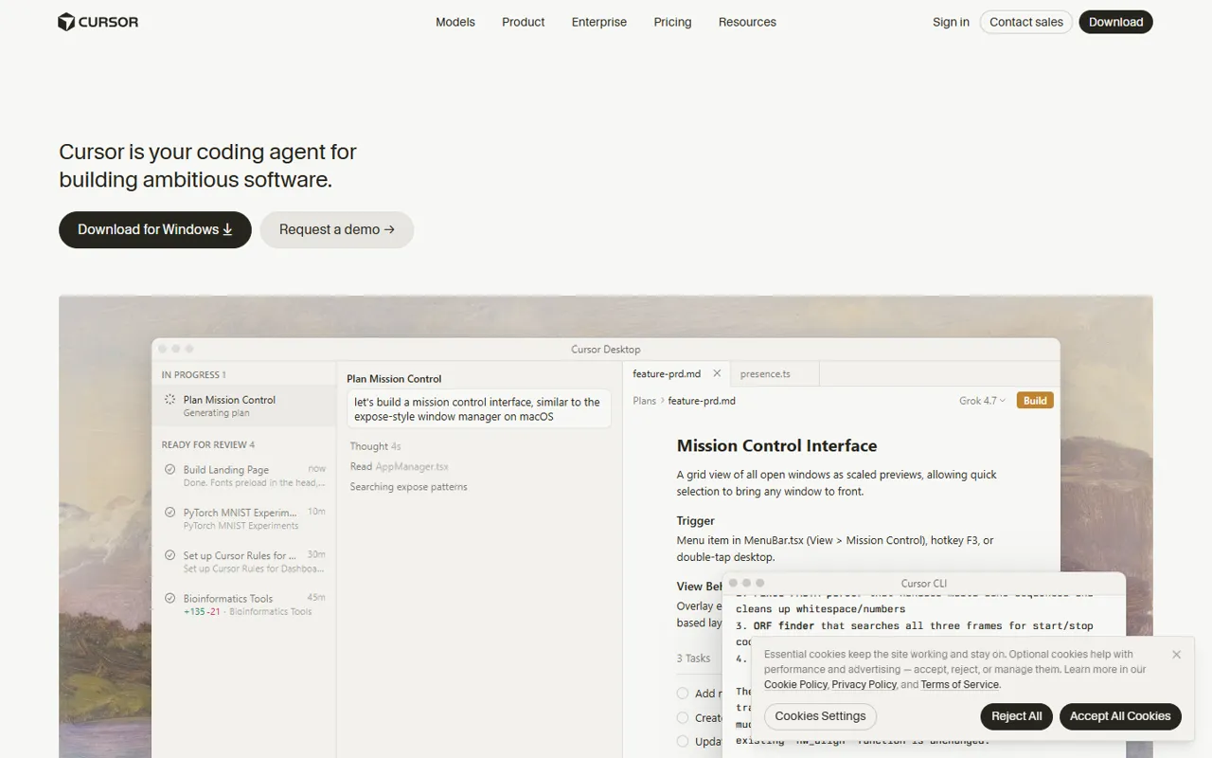Open the Cookie Policy link
1212x758 pixels.
tap(795, 684)
